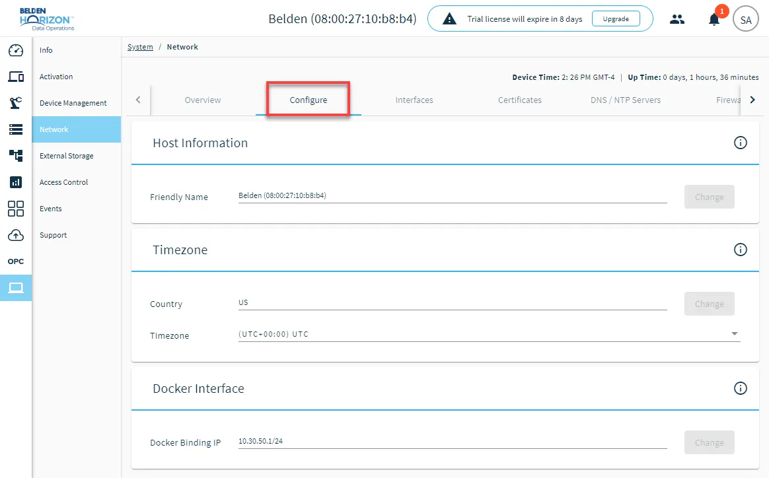Show Timezone section info icon
Viewport: 769px width, 478px height.
[741, 250]
